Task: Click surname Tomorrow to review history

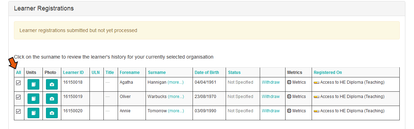Action: 157,111
